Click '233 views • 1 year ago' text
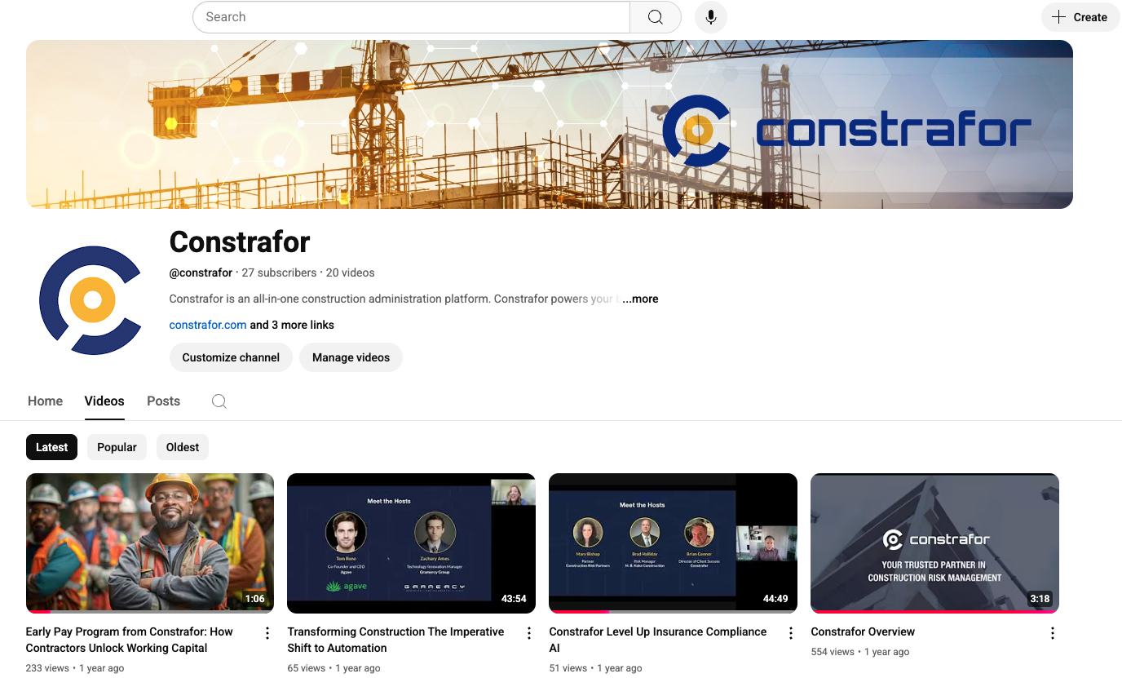This screenshot has width=1122, height=678. tap(75, 668)
